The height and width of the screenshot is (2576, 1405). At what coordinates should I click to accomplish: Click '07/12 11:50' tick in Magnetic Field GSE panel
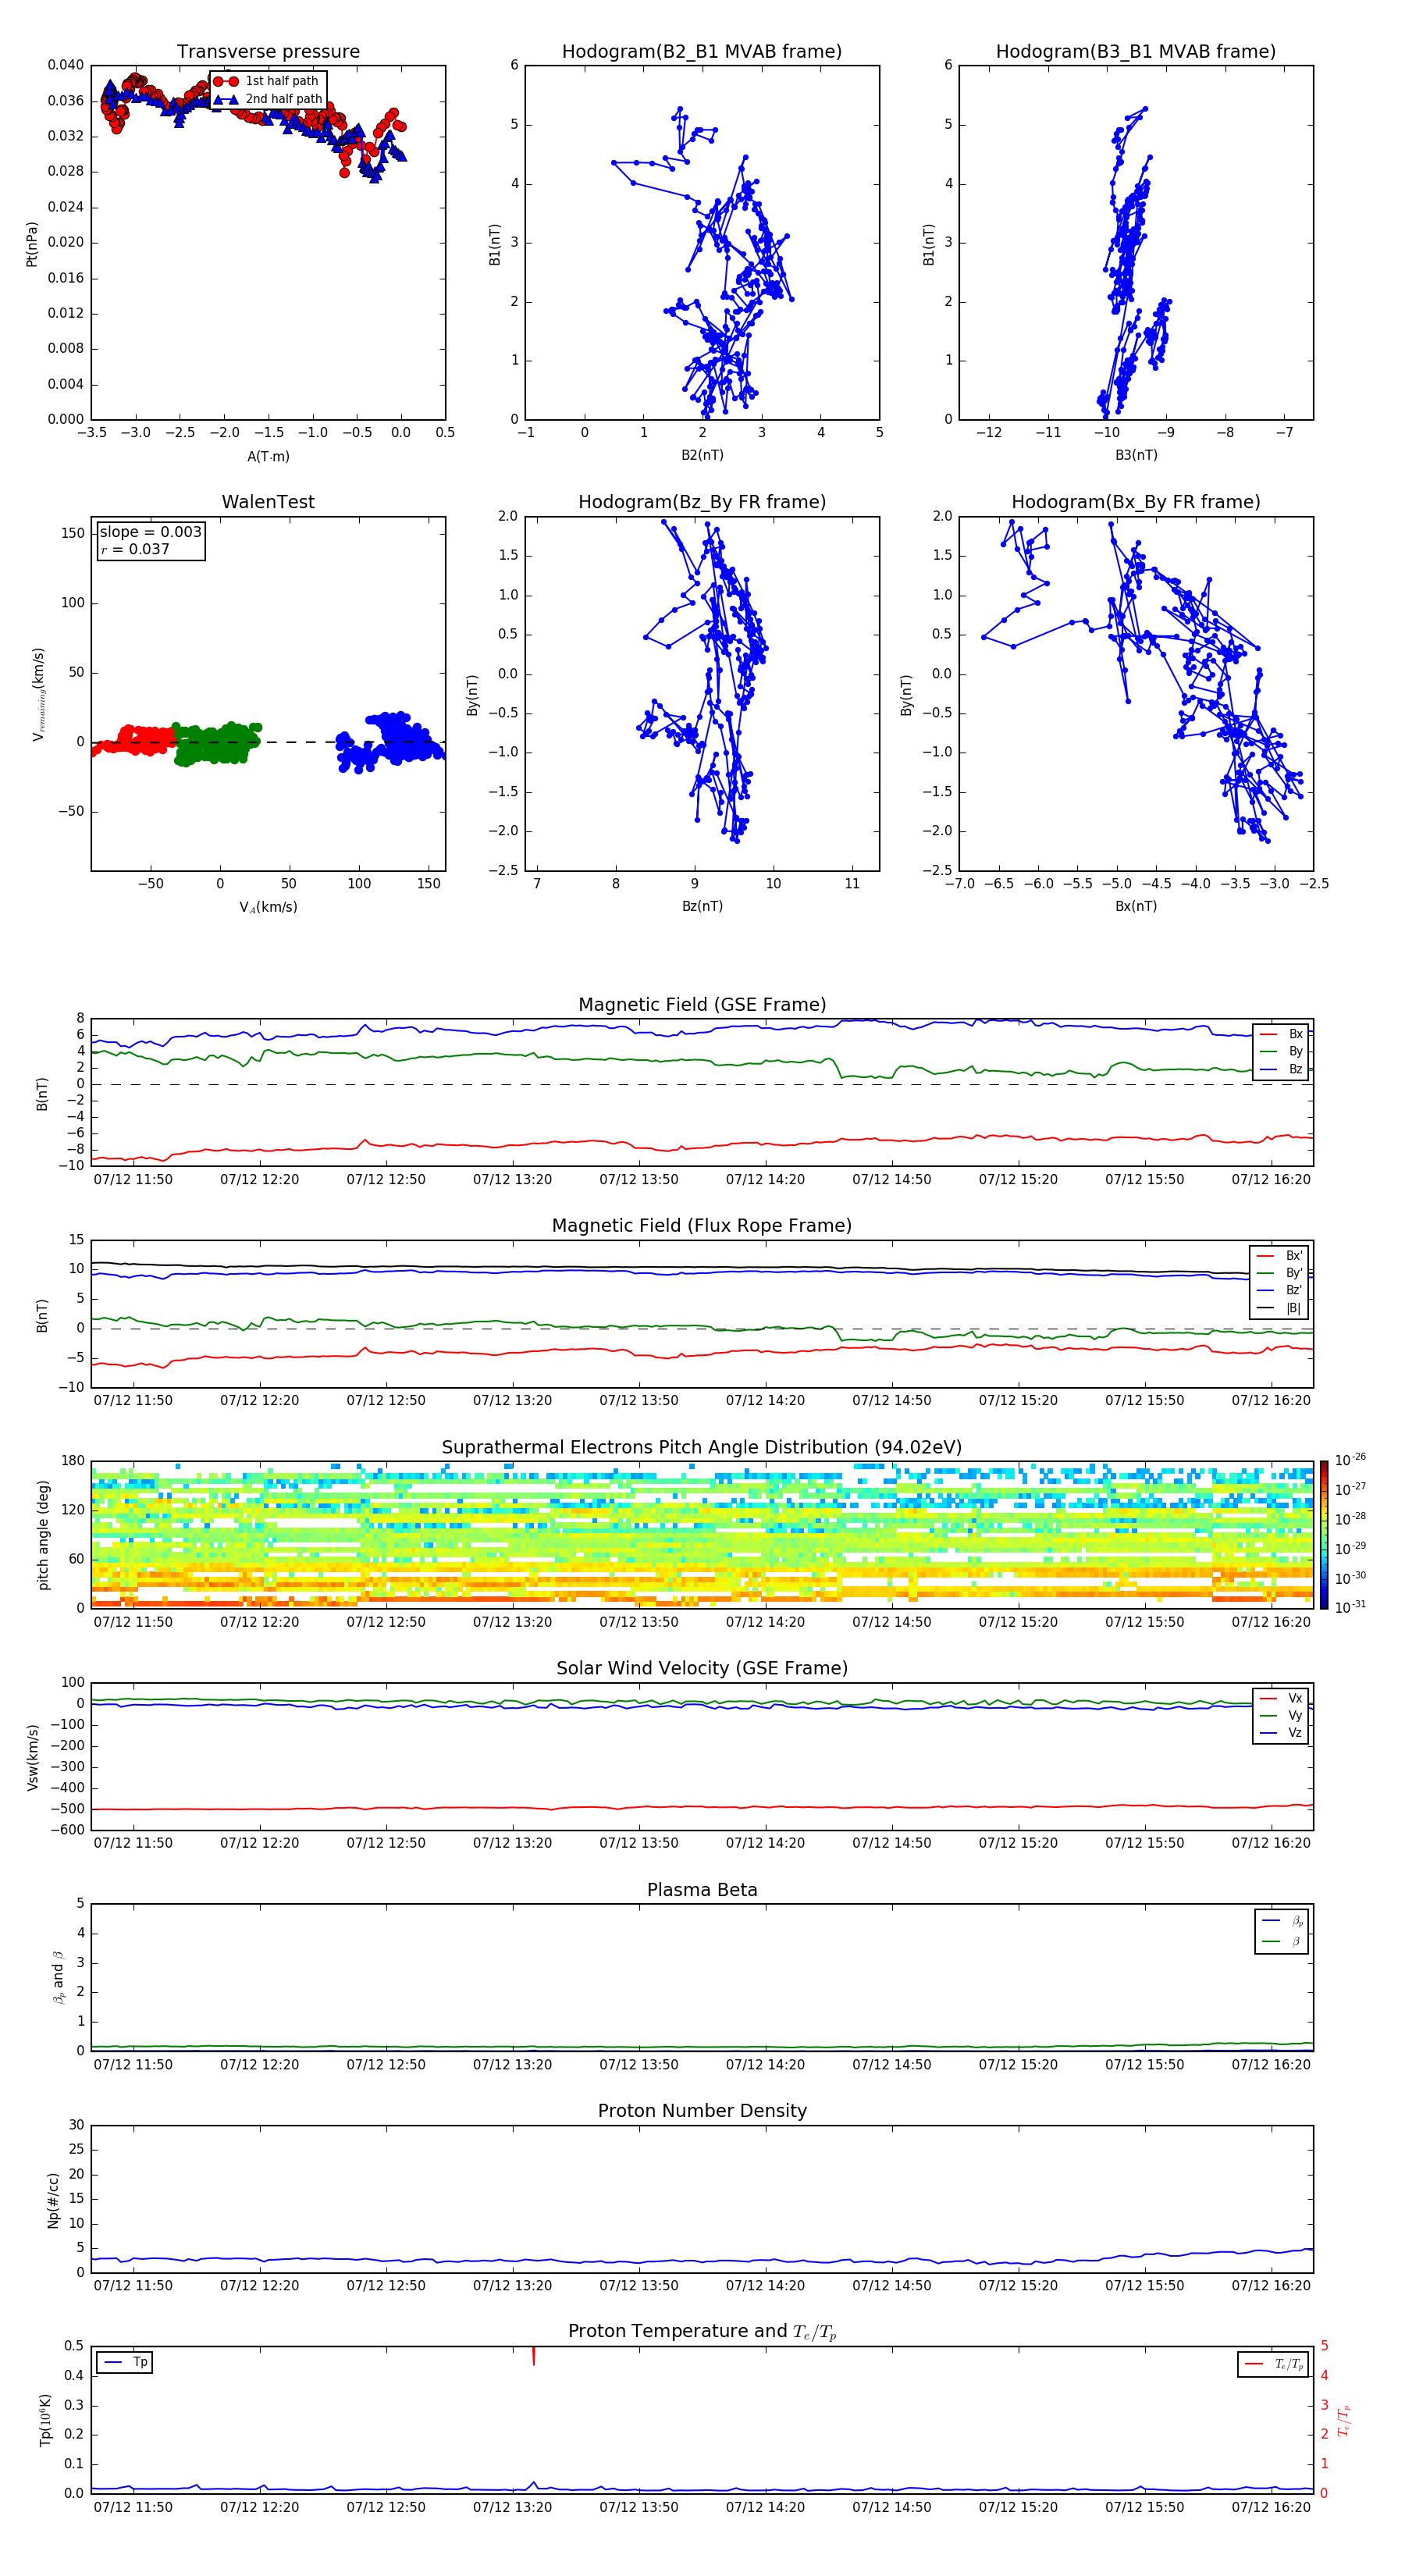133,1179
